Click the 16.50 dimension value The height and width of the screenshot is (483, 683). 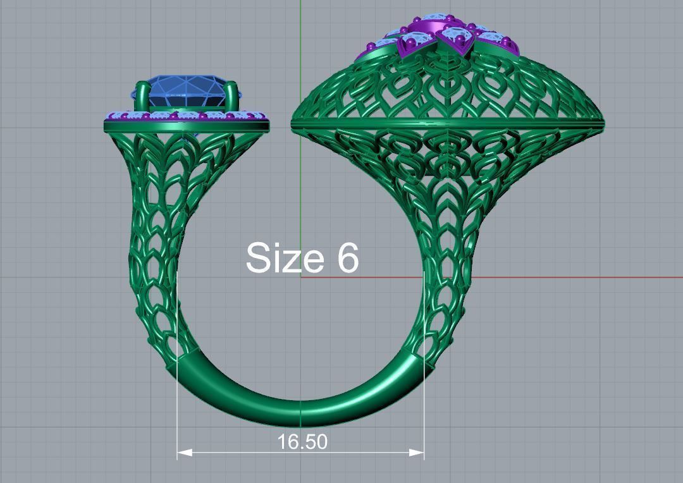click(x=302, y=442)
